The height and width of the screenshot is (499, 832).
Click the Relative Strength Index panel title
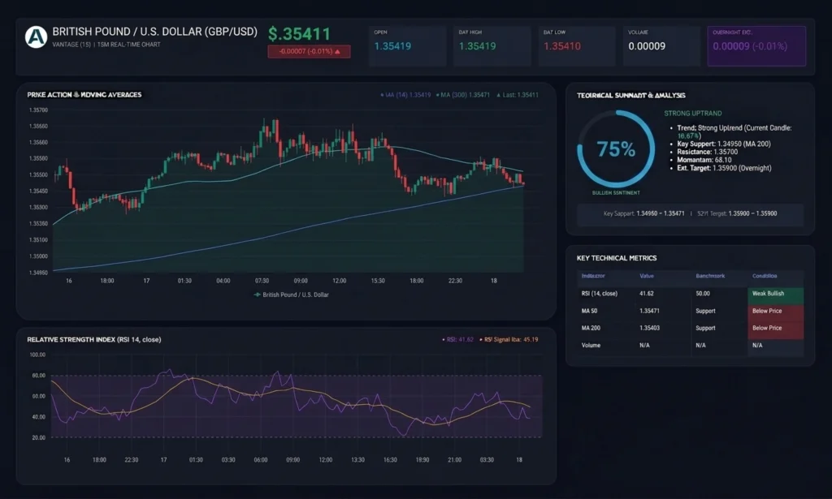(94, 339)
